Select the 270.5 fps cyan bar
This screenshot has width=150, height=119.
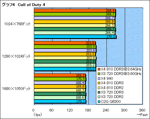tap(75, 37)
